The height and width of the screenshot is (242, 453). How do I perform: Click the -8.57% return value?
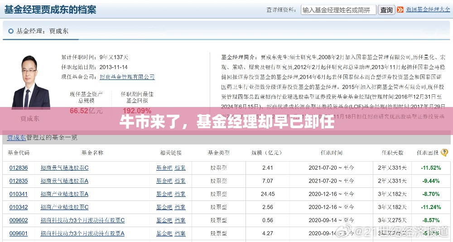(x=431, y=220)
